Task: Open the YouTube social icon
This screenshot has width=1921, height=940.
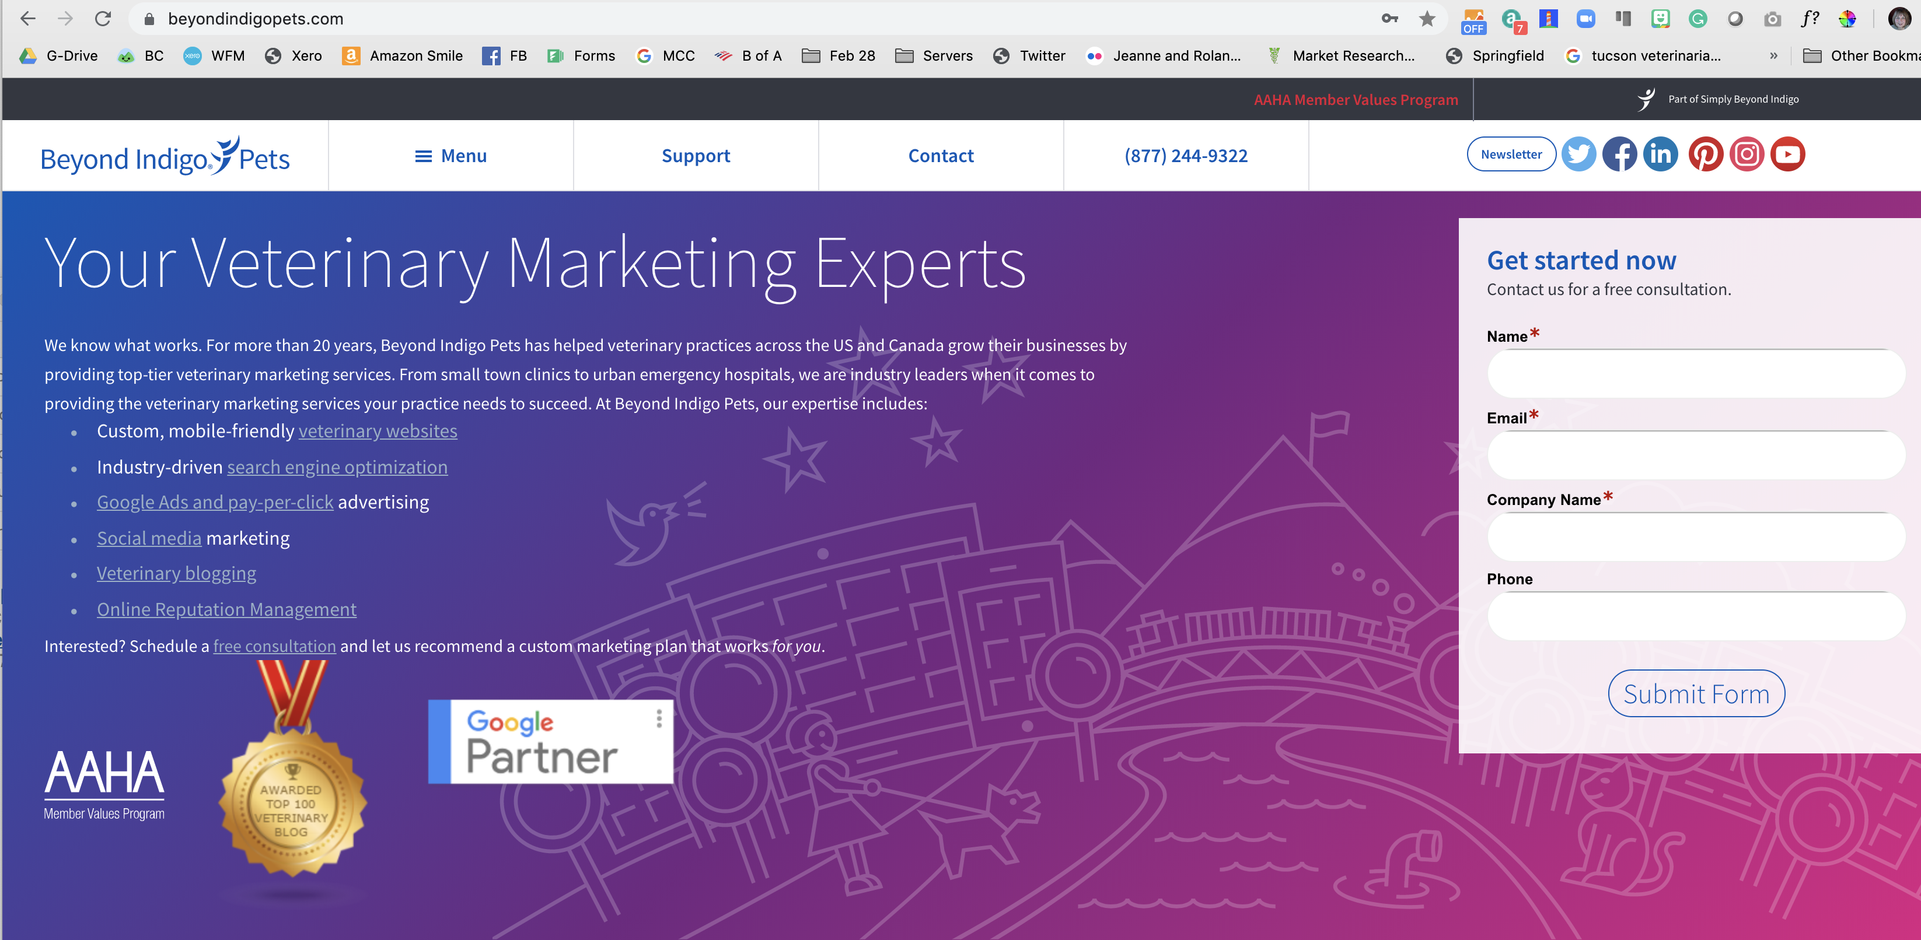Action: pyautogui.click(x=1787, y=155)
